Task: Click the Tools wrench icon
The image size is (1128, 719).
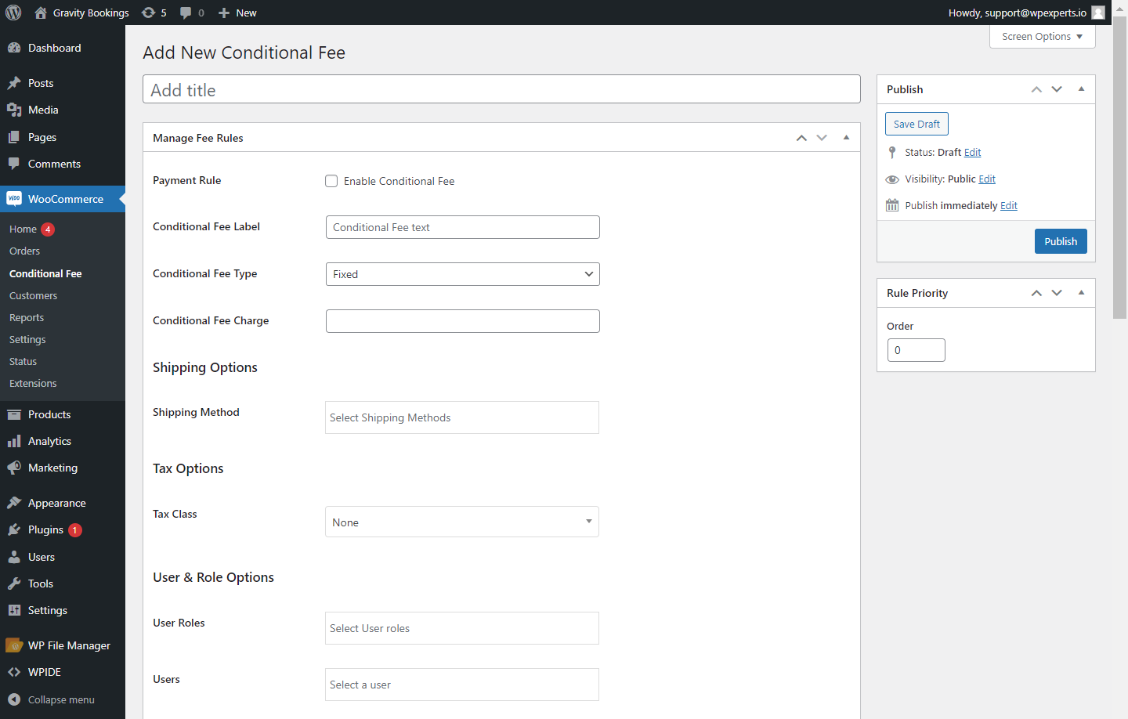Action: [x=14, y=584]
